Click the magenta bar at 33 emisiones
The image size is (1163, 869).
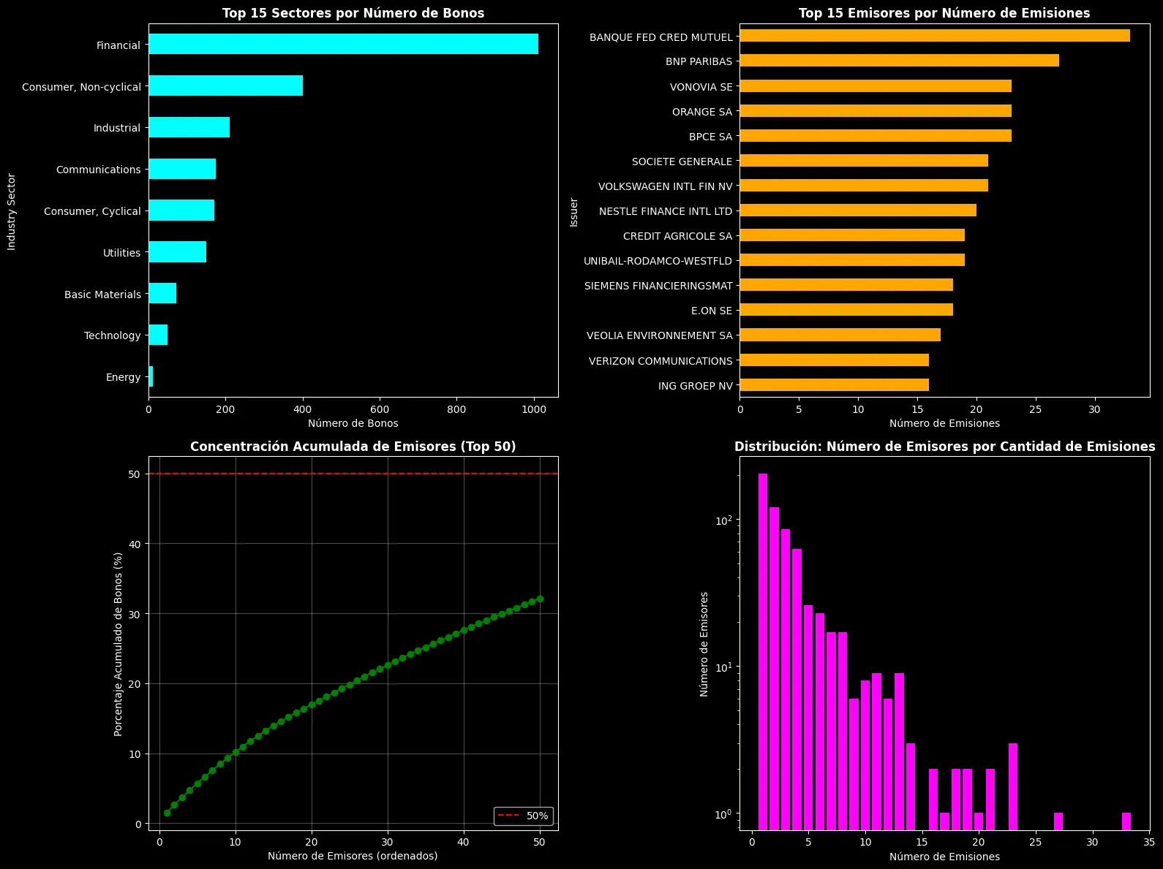coord(1126,821)
